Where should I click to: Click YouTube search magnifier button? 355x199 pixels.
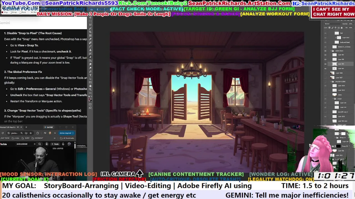click(x=40, y=144)
